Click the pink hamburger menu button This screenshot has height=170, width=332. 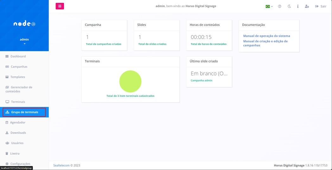(60, 6)
